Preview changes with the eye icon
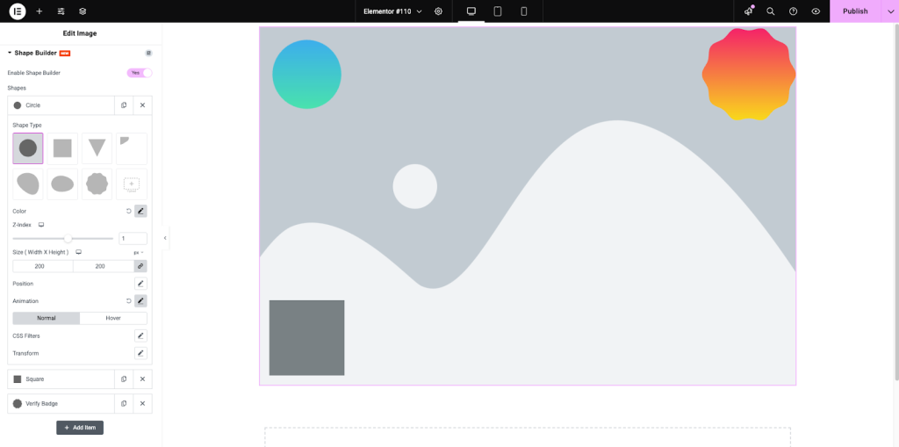Viewport: 899px width, 447px height. (x=816, y=11)
